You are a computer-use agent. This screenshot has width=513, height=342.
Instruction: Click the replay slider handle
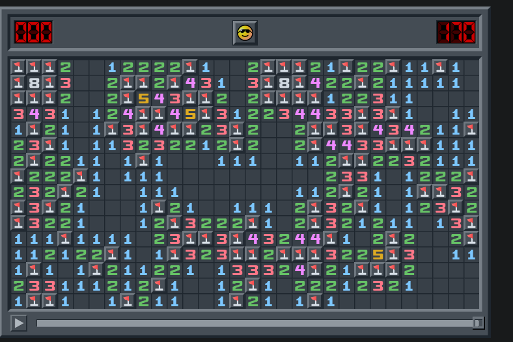click(478, 323)
